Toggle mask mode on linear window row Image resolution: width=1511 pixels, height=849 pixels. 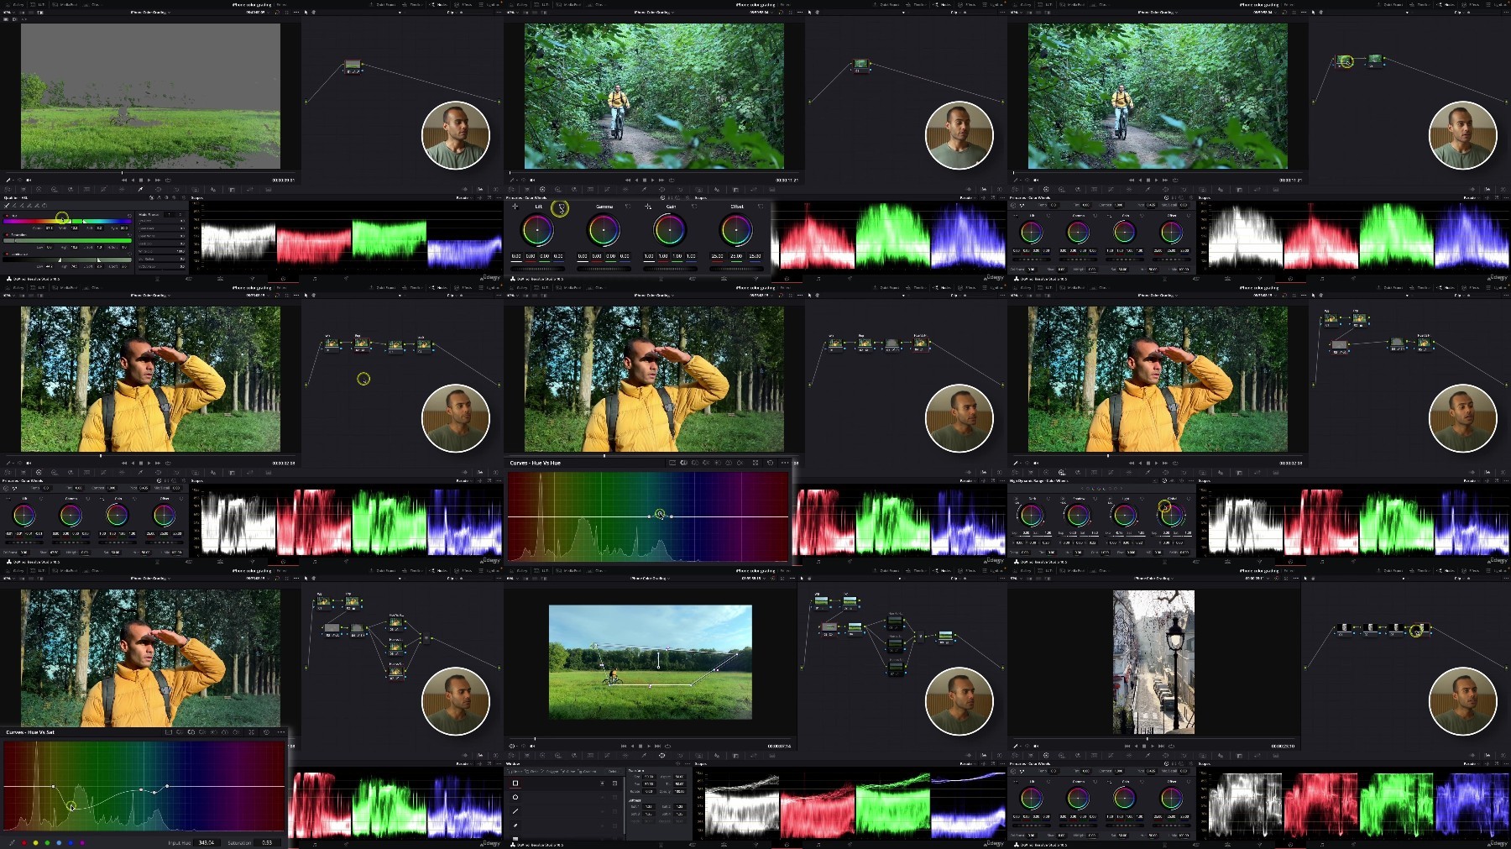point(614,783)
